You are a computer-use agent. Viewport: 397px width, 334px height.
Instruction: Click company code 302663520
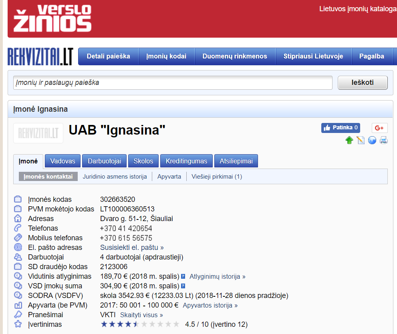click(118, 199)
